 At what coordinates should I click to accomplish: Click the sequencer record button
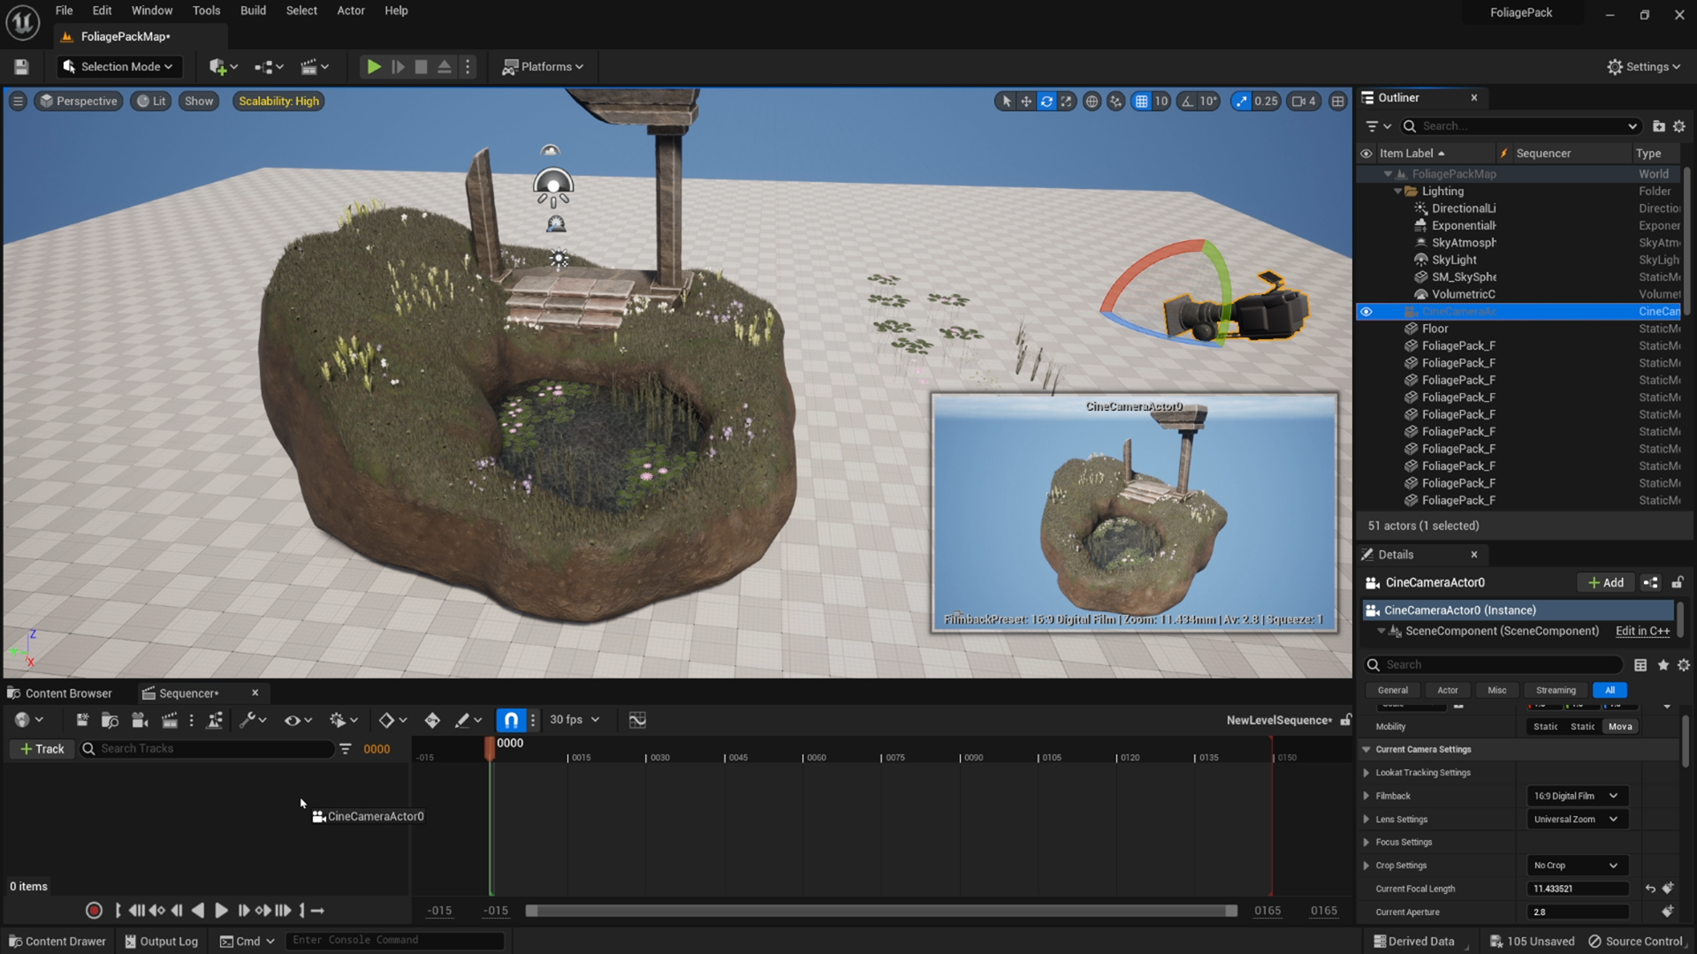[x=94, y=910]
